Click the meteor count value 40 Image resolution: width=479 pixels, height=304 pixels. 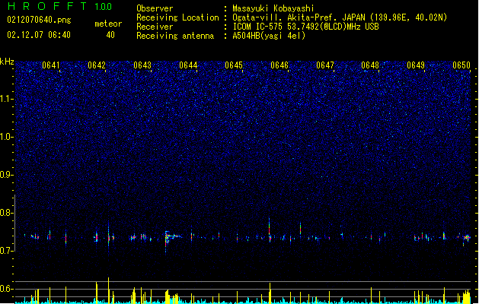click(x=110, y=35)
